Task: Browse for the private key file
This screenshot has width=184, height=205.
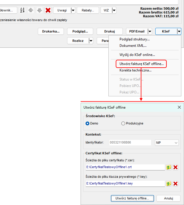Action: 169,184
